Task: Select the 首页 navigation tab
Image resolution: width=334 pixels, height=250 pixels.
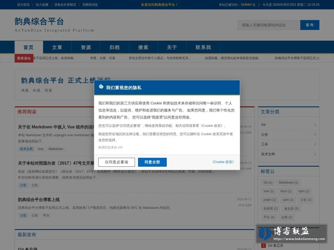Action: pos(29,47)
